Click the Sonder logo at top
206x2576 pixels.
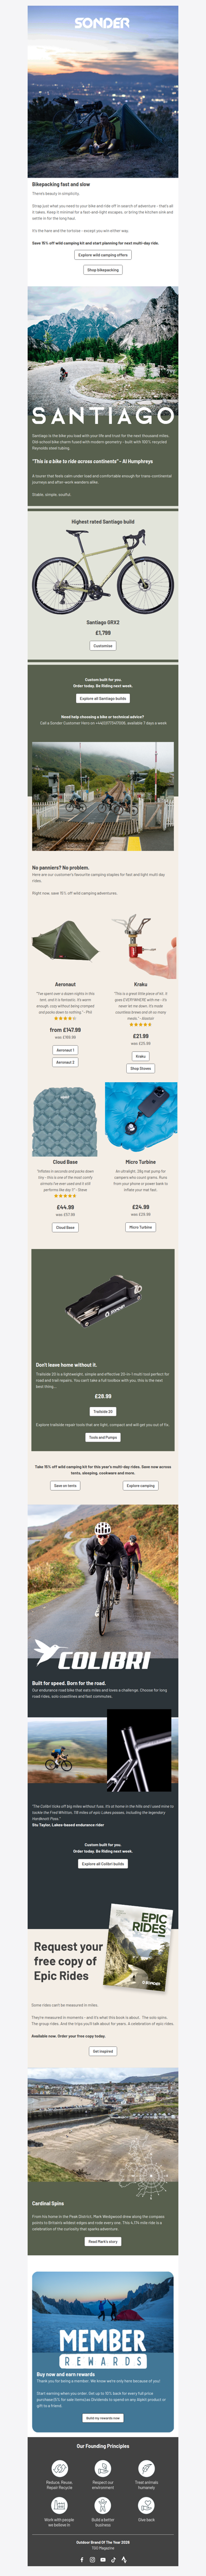tap(102, 22)
